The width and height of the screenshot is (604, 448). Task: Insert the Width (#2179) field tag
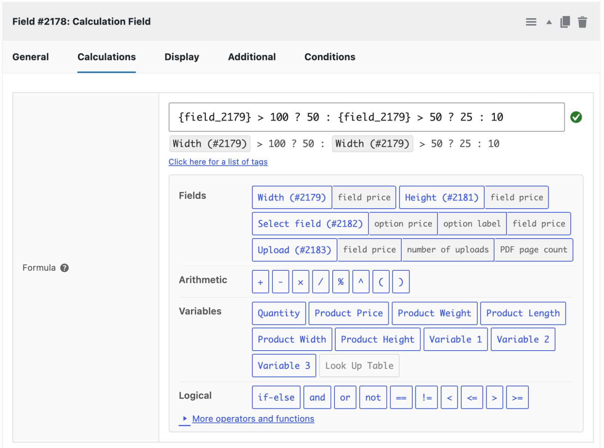[292, 197]
